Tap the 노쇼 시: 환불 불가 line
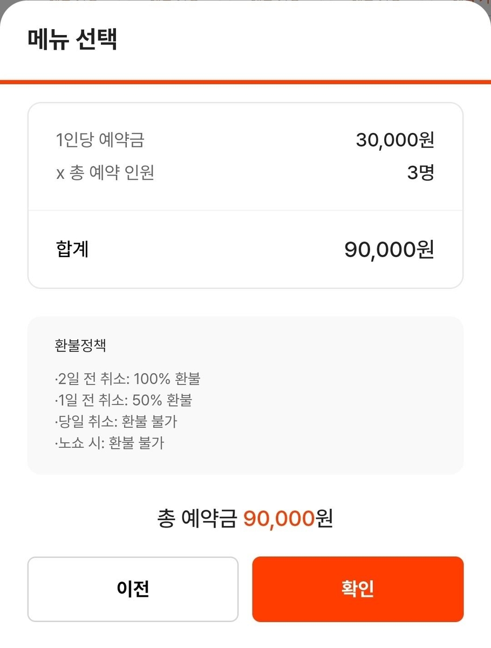Screen dimensions: 491x648 [109, 444]
